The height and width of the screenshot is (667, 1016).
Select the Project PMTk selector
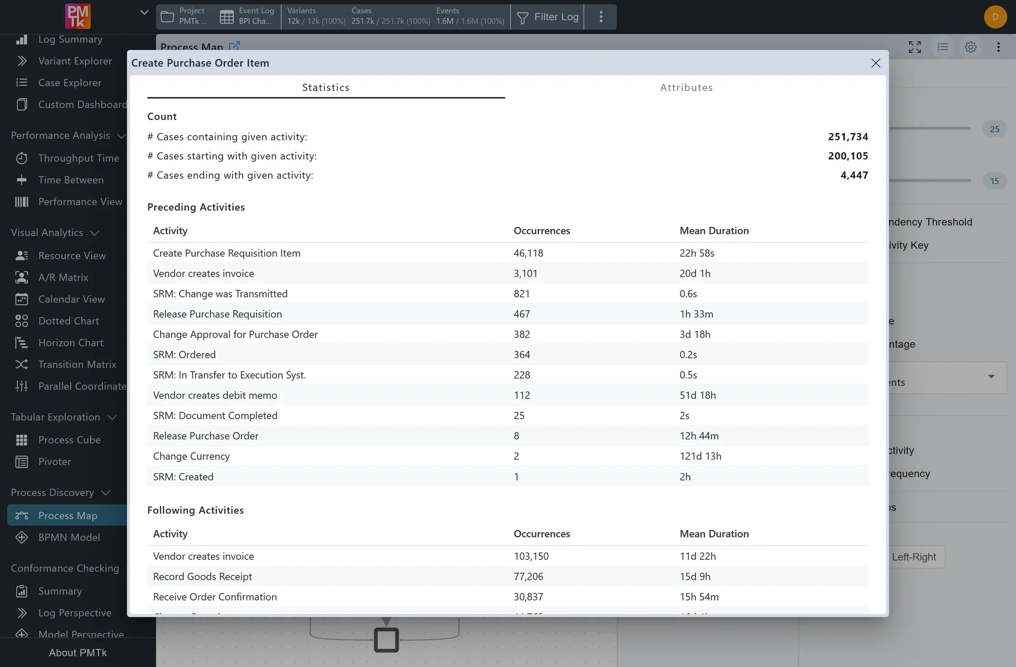click(184, 17)
